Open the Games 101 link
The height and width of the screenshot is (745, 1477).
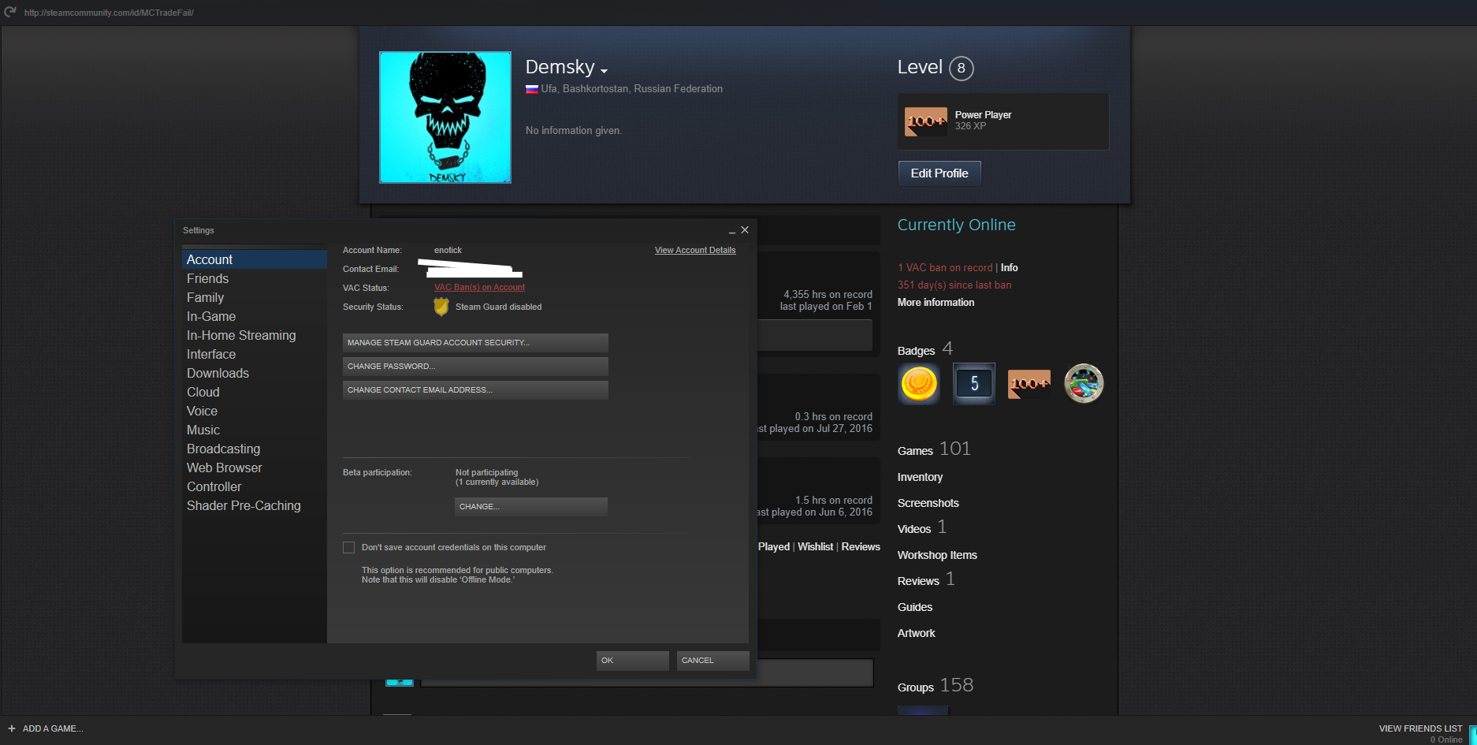click(934, 449)
